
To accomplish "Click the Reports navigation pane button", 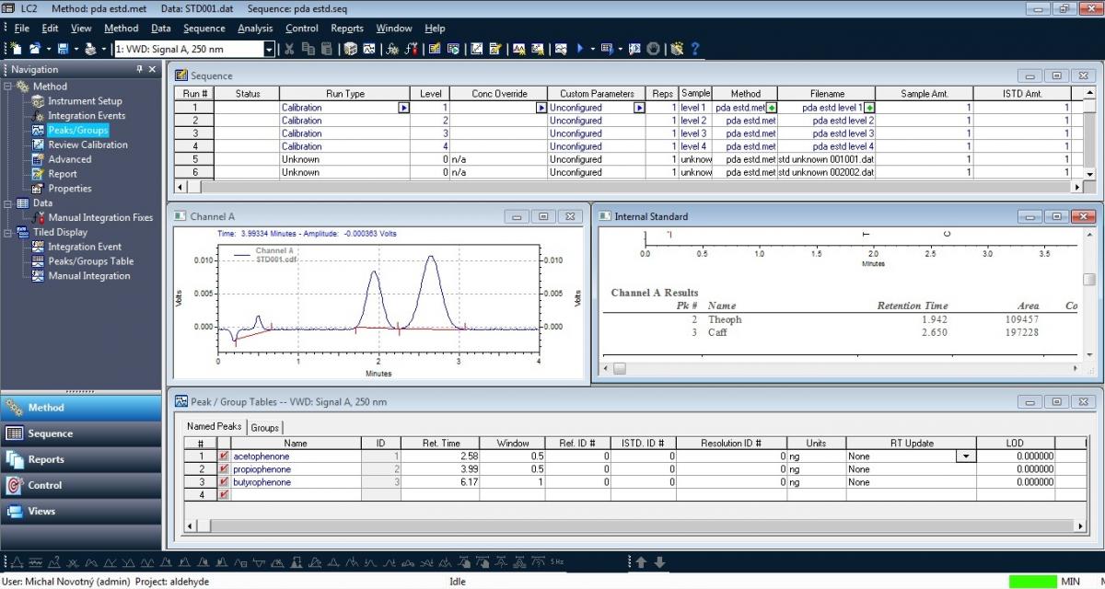I will [81, 459].
